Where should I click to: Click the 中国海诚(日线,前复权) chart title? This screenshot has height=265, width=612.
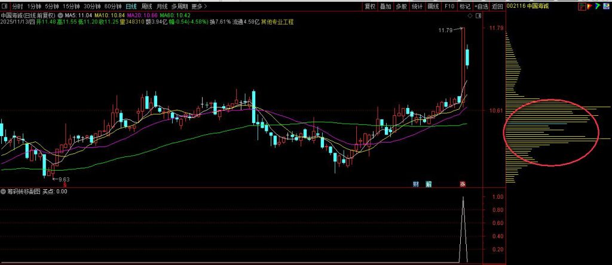[x=29, y=15]
